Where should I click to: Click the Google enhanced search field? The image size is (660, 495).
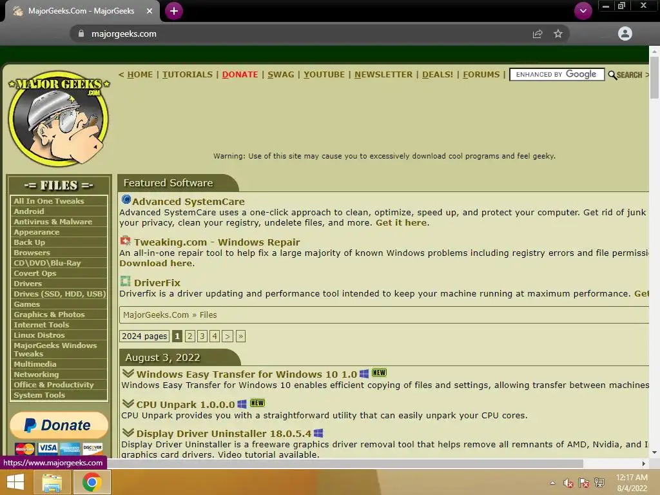557,75
